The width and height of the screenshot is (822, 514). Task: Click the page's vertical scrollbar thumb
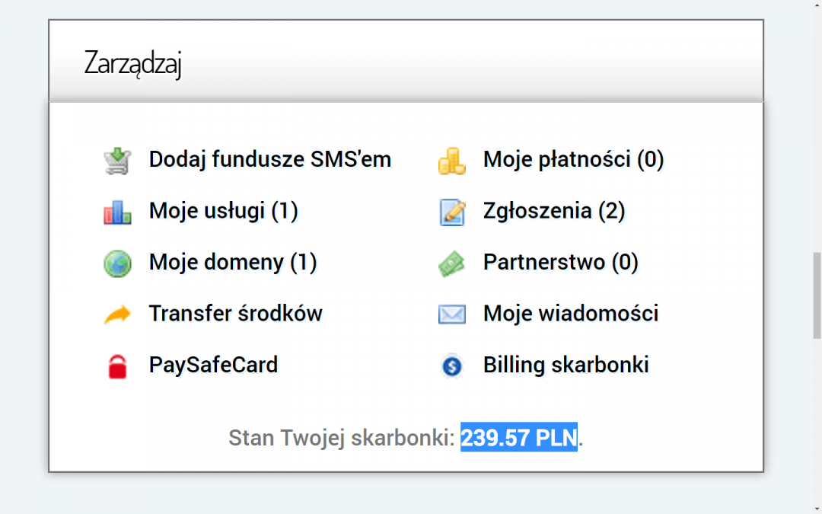(x=817, y=278)
